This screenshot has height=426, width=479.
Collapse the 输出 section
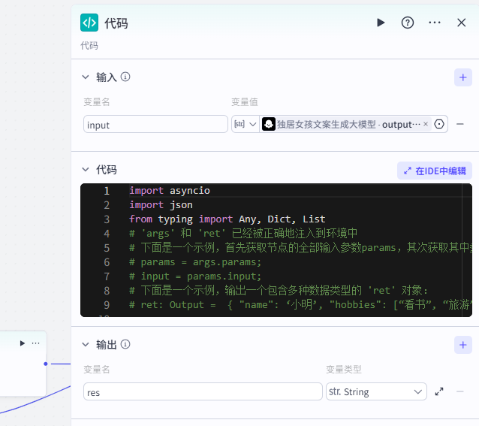(x=86, y=345)
